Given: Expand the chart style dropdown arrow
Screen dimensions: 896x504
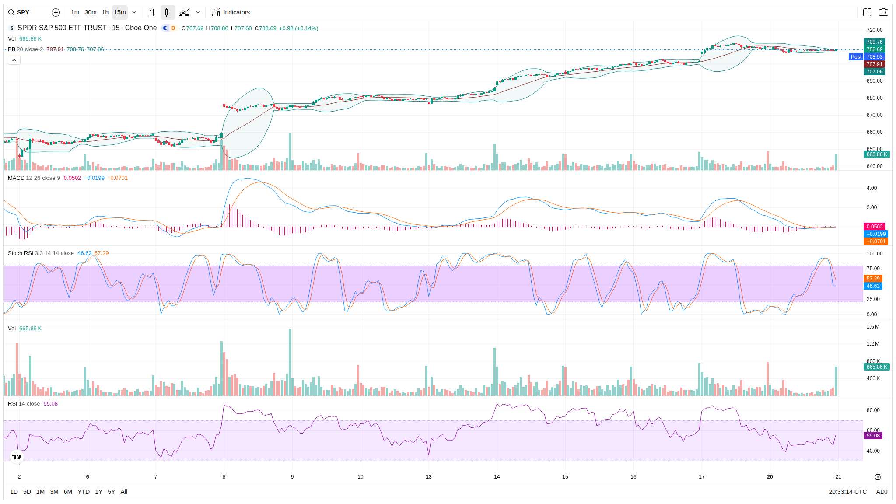Looking at the screenshot, I should click(198, 12).
